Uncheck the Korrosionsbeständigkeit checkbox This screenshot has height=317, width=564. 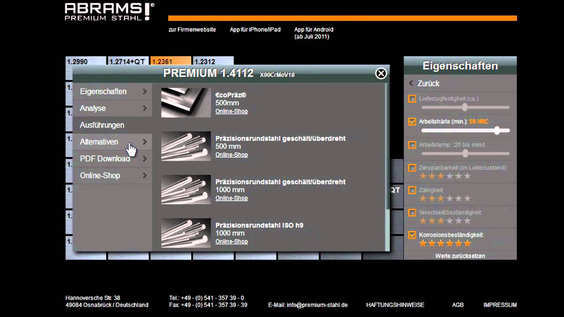pos(412,235)
